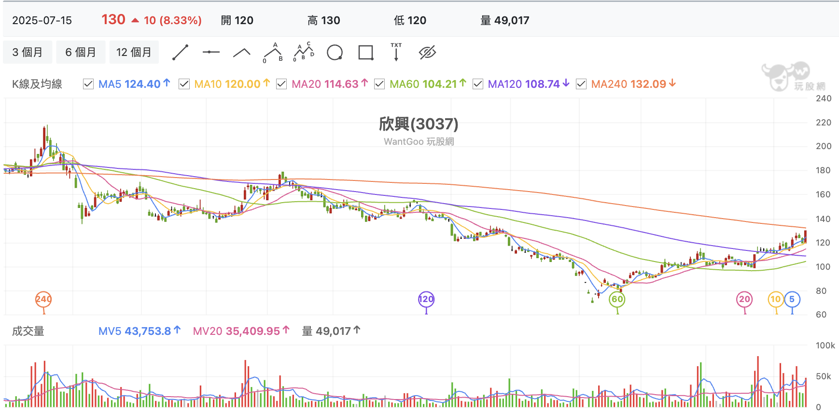Click the MA60 104.21 value label

(428, 84)
